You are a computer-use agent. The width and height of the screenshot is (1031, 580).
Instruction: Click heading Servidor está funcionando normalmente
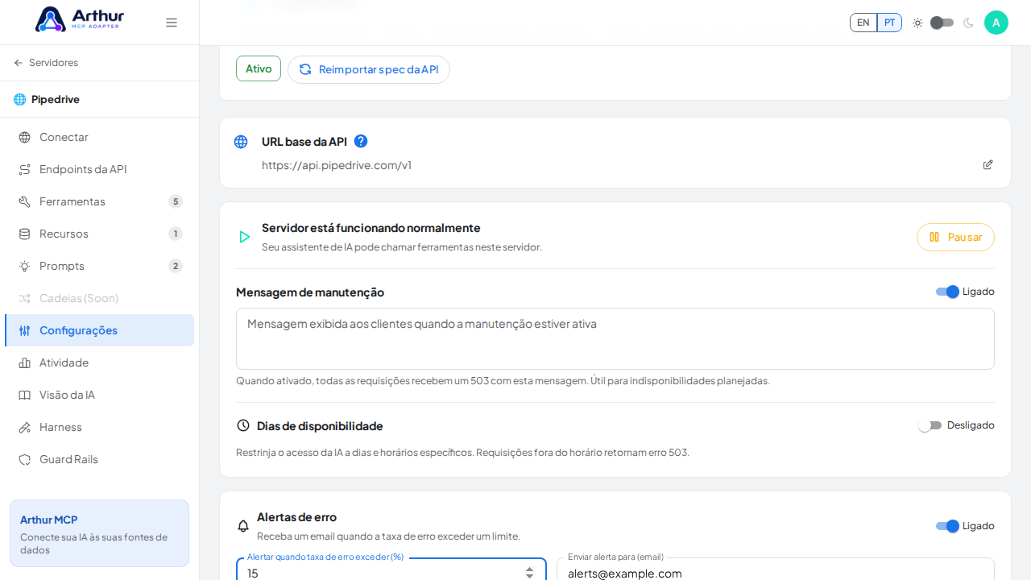(371, 228)
